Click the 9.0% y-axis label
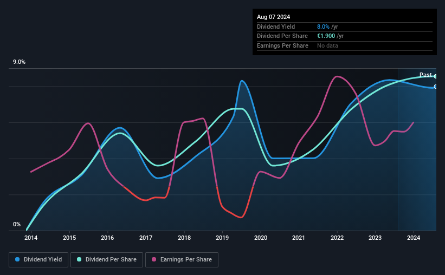 tap(19, 62)
